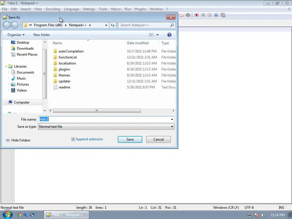Viewport: 292px width, 219px height.
Task: Click the file list scroll right arrow
Action: tap(173, 111)
